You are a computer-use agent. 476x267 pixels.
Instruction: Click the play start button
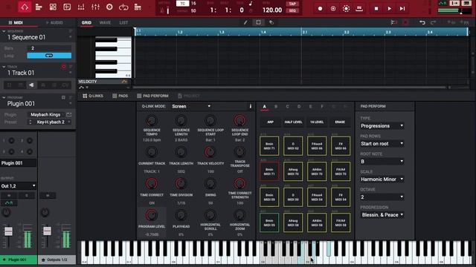[x=402, y=9]
